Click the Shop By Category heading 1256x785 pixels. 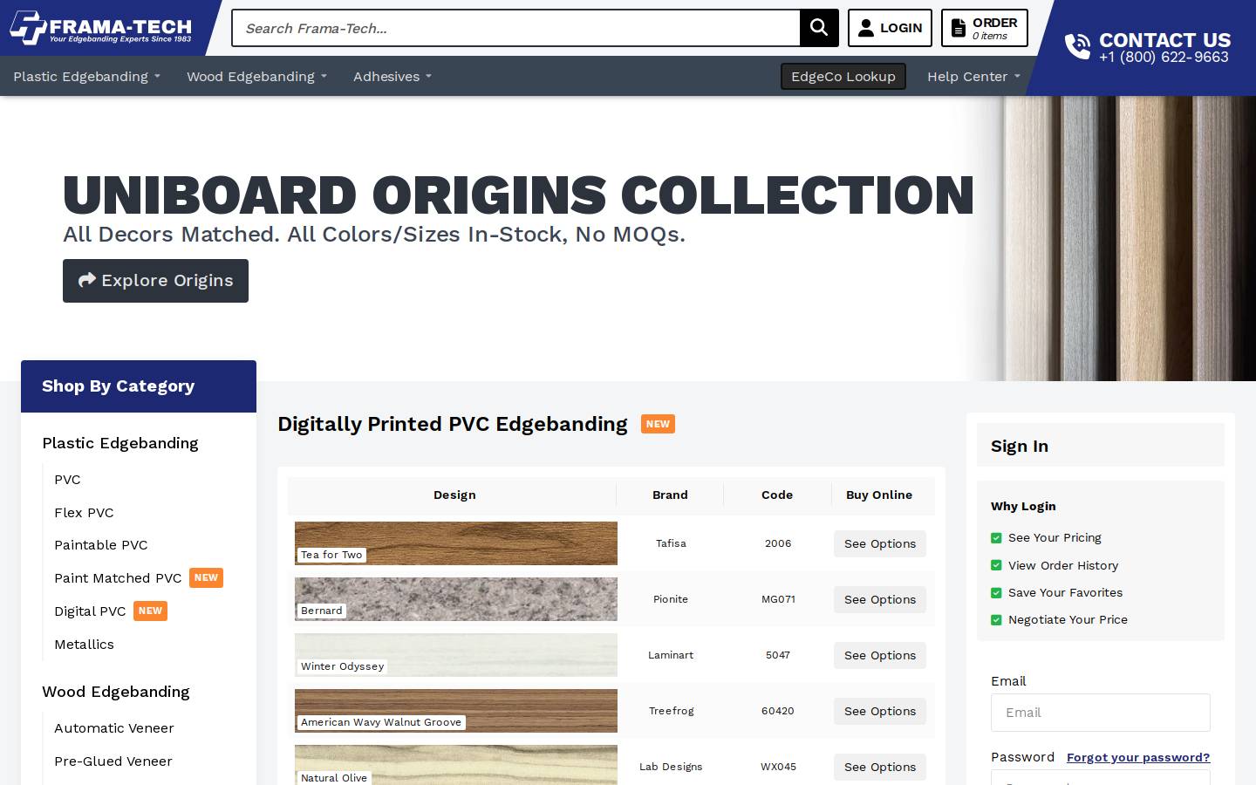point(118,386)
